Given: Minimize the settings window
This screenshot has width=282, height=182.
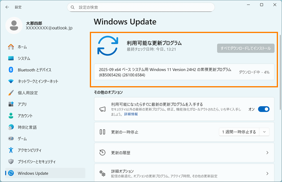Looking at the screenshot, I should pyautogui.click(x=249, y=5).
